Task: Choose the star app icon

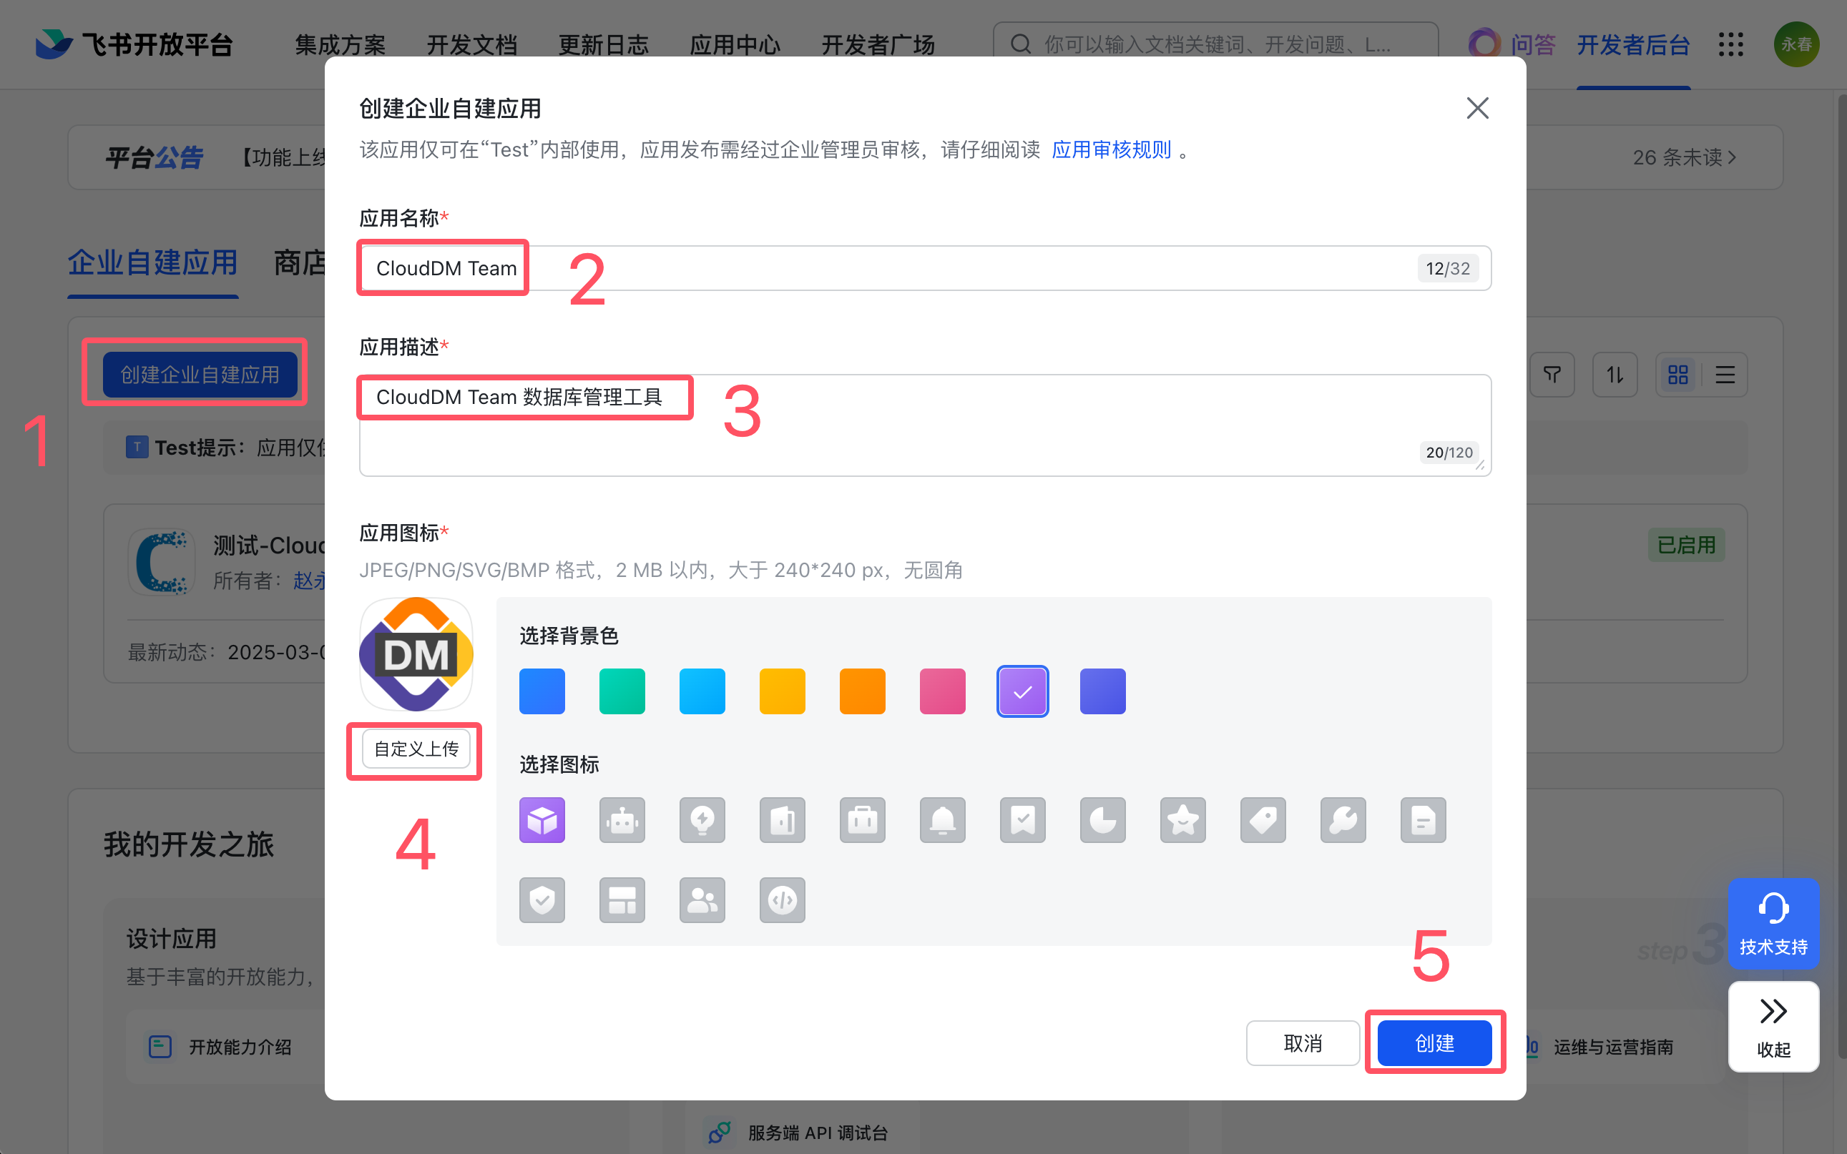Action: point(1182,821)
